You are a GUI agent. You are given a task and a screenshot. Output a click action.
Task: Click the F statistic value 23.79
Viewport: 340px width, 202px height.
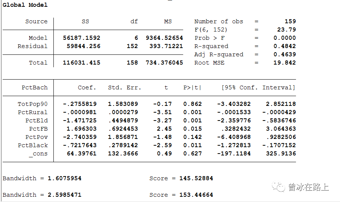click(287, 30)
